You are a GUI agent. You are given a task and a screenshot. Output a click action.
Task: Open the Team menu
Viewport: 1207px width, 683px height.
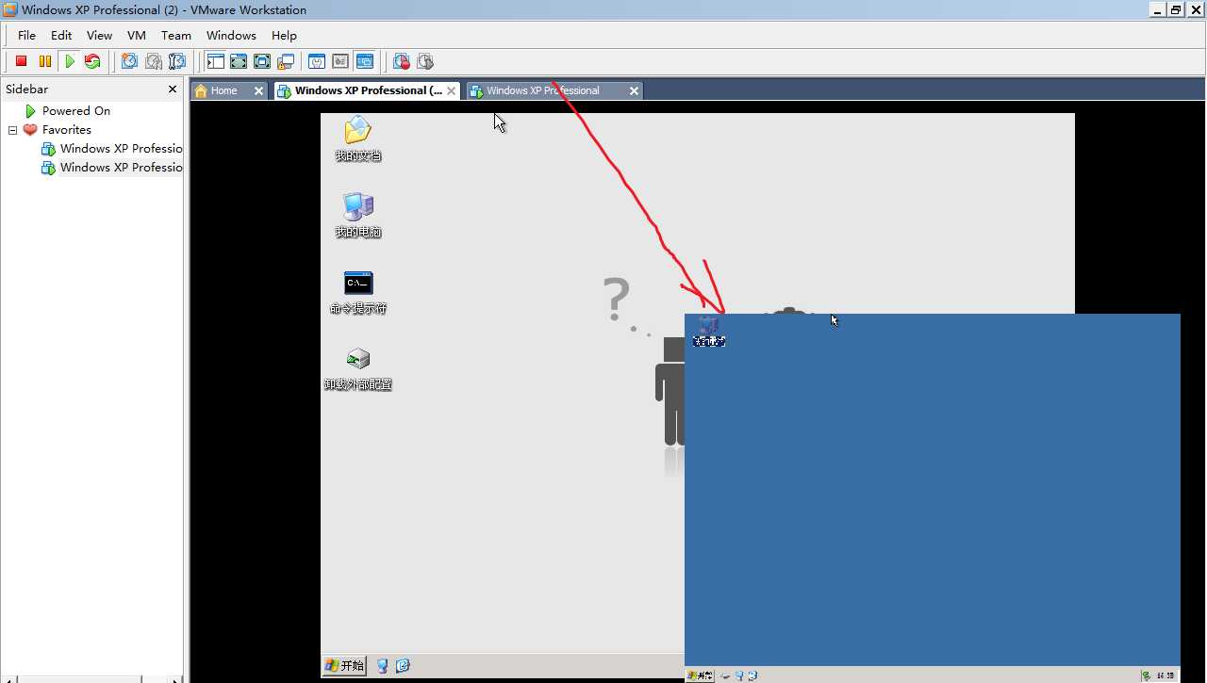tap(176, 35)
